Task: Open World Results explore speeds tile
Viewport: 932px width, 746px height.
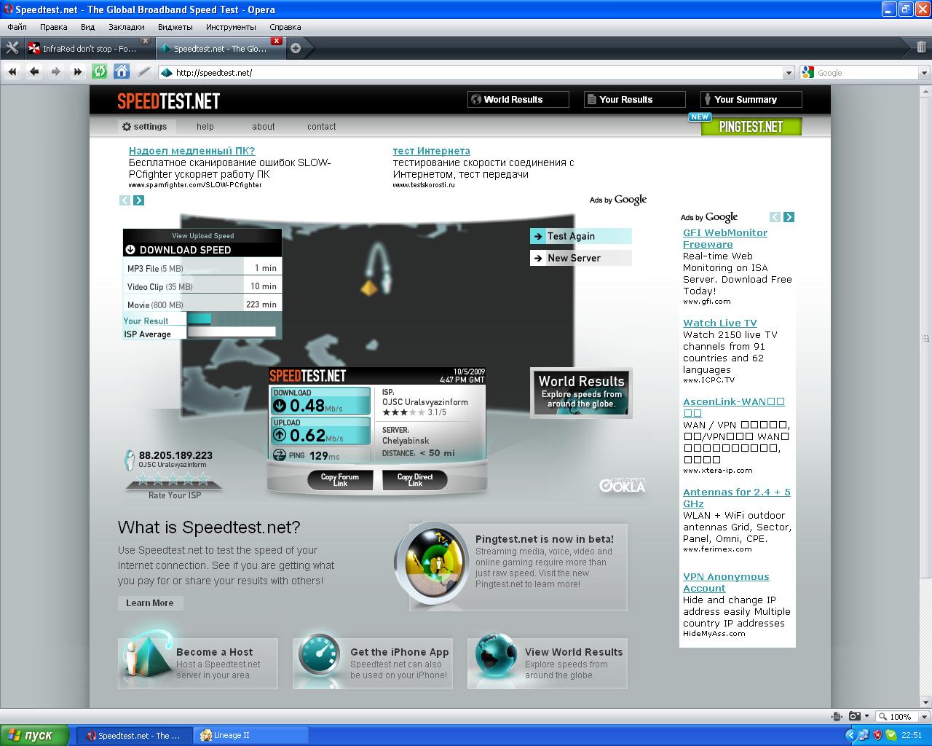Action: (581, 393)
